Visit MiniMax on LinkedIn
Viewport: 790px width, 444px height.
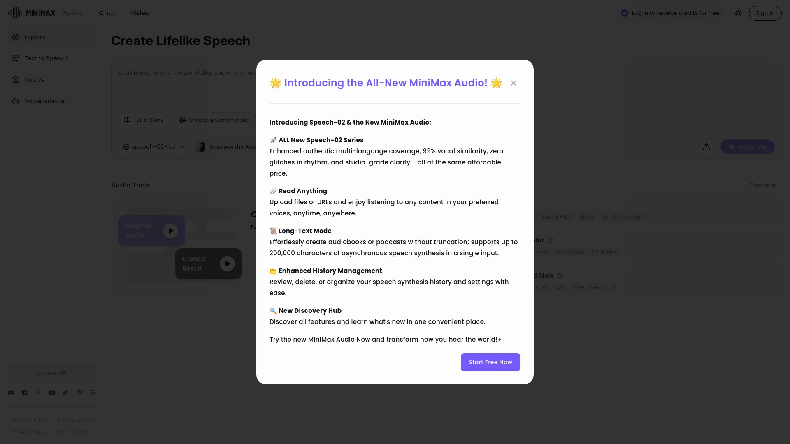pyautogui.click(x=24, y=393)
